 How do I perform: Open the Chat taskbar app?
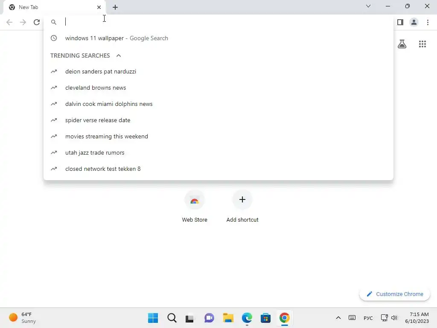tap(209, 318)
